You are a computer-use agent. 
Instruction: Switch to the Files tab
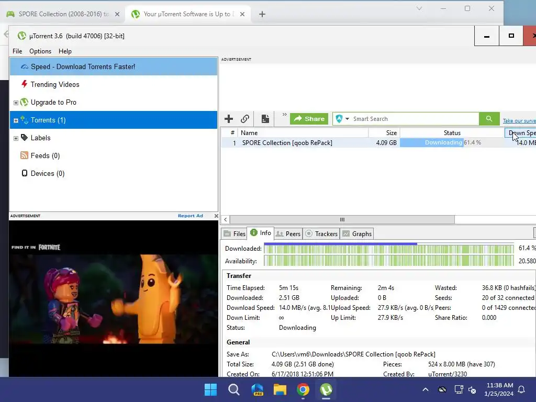(x=234, y=234)
